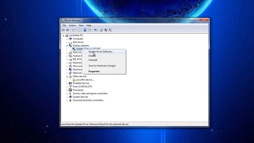Click the Computer category icon
The image size is (254, 143).
pyautogui.click(x=70, y=39)
